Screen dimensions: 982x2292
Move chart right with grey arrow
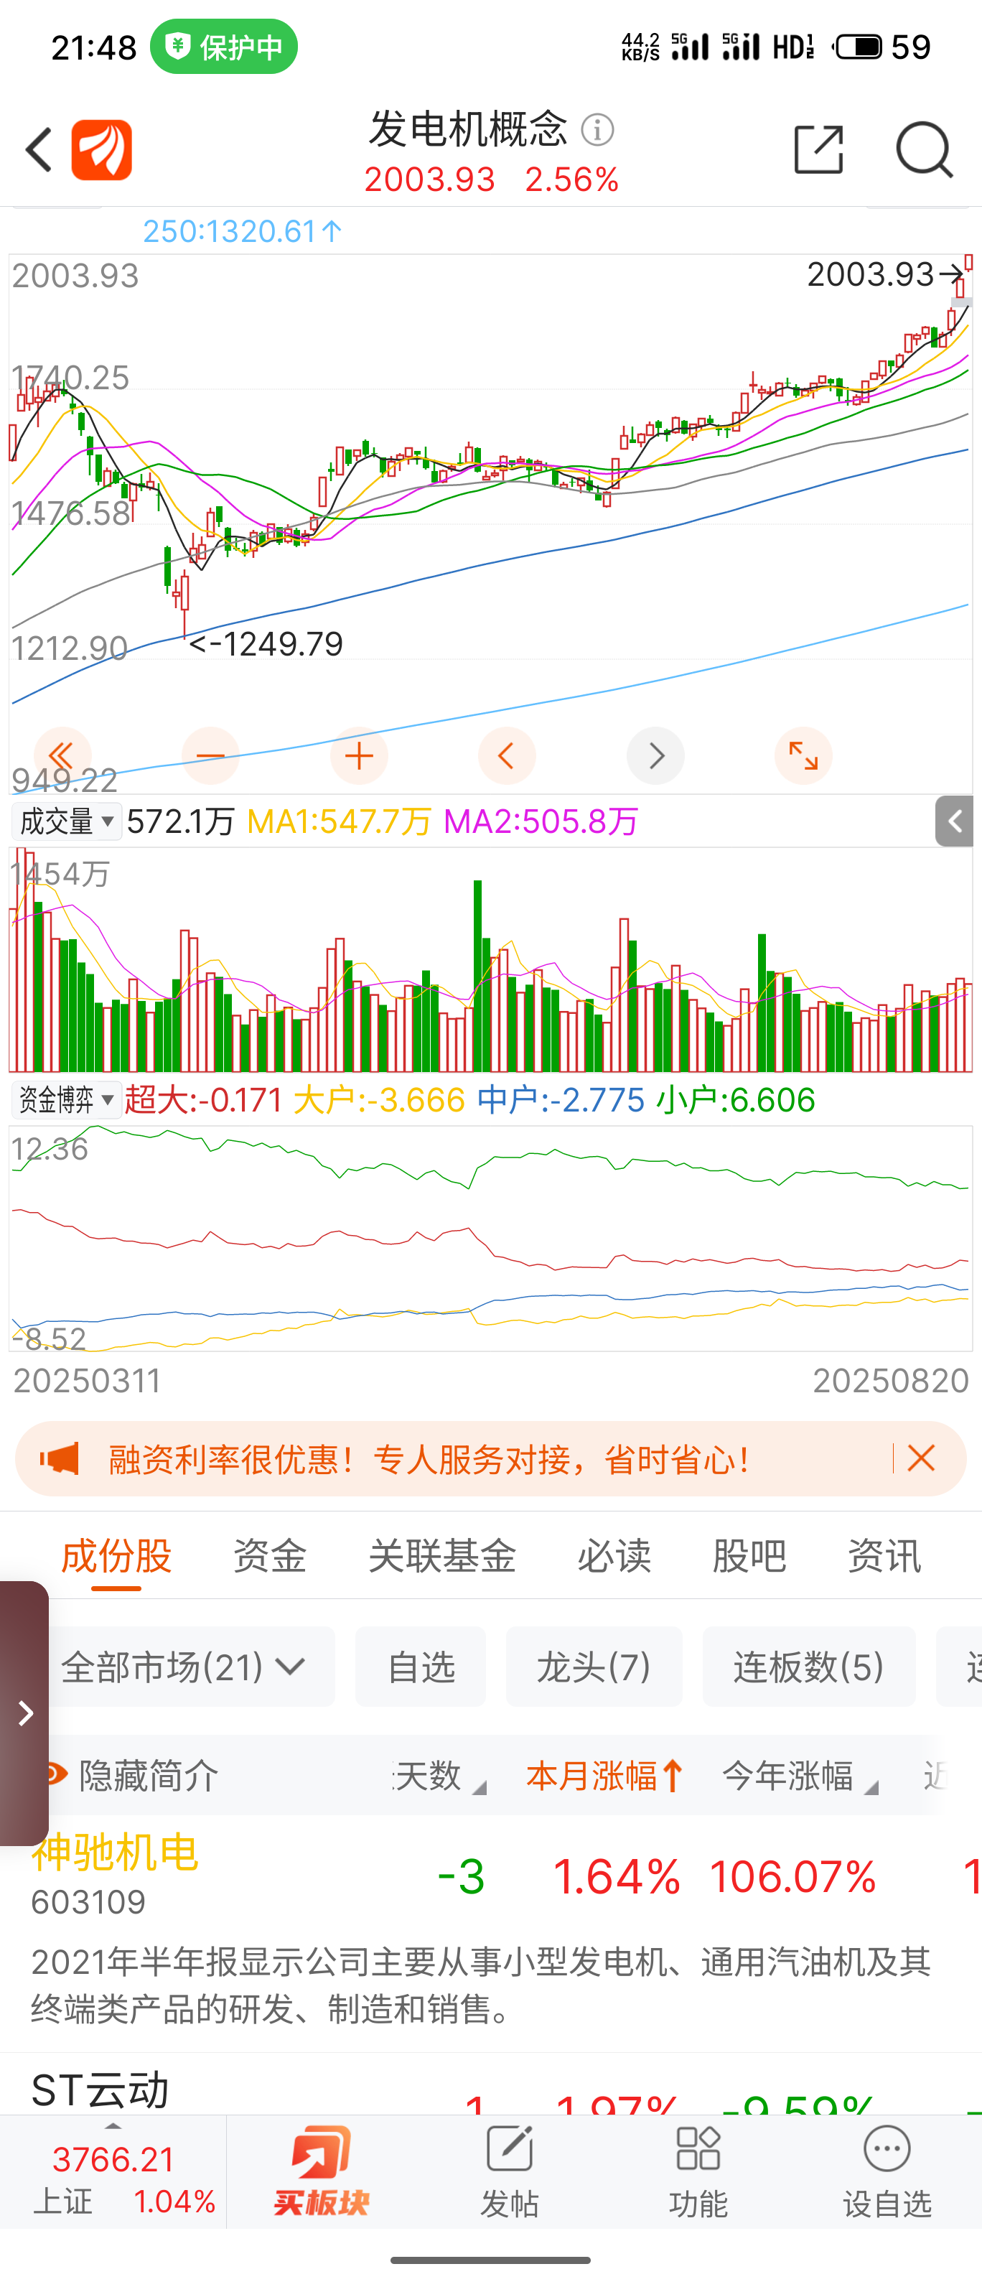click(655, 756)
